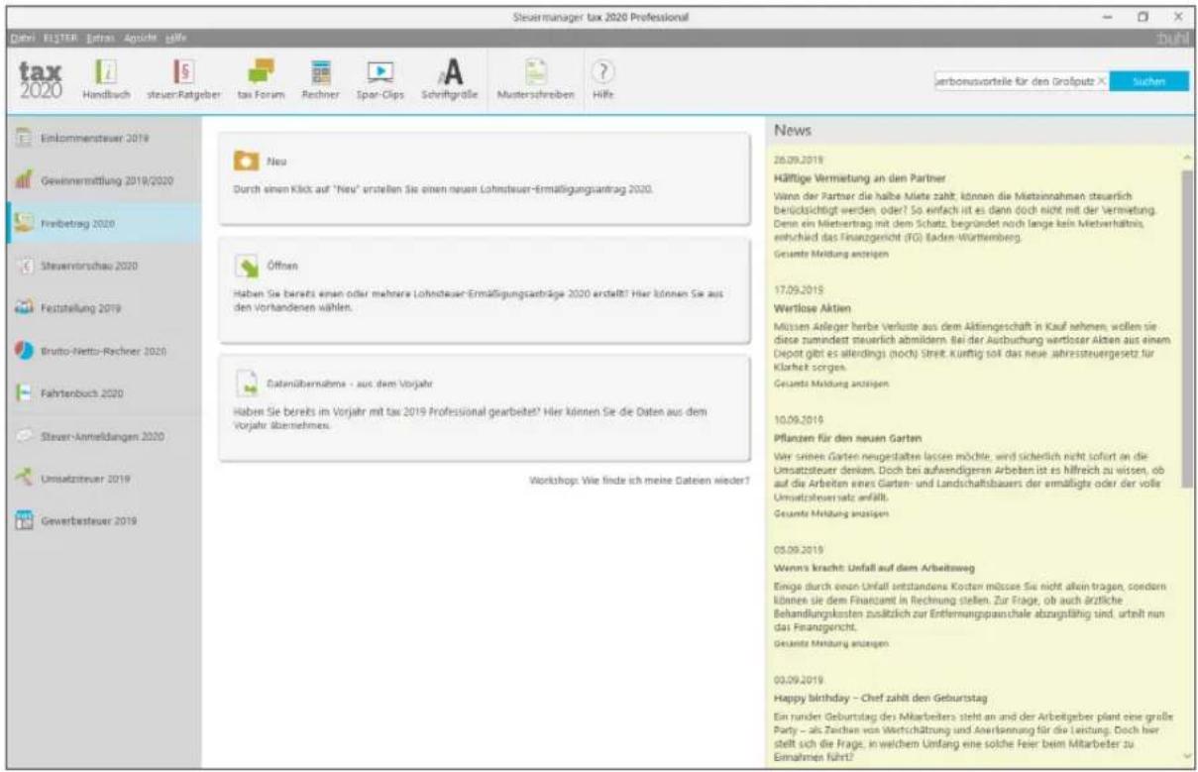Viewport: 1198px width, 772px height.
Task: Open the Workshop: Wie finde ich meine Dateien wieder link
Action: coord(640,480)
